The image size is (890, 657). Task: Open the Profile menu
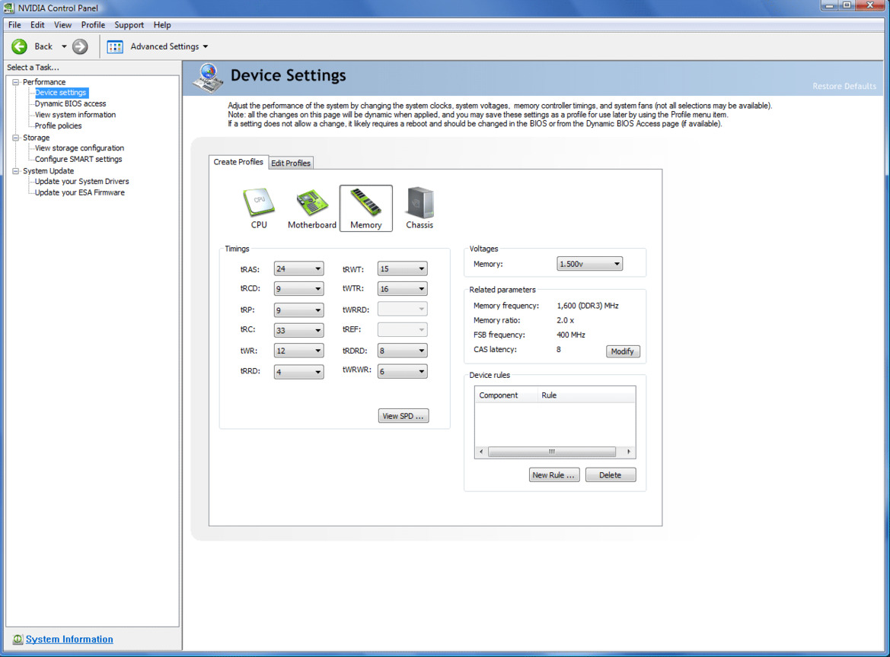pyautogui.click(x=93, y=25)
